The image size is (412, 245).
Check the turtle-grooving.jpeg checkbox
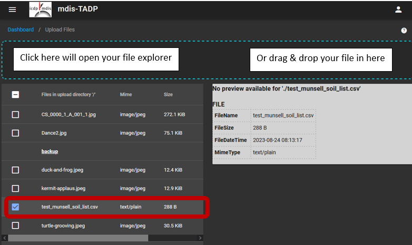click(15, 226)
